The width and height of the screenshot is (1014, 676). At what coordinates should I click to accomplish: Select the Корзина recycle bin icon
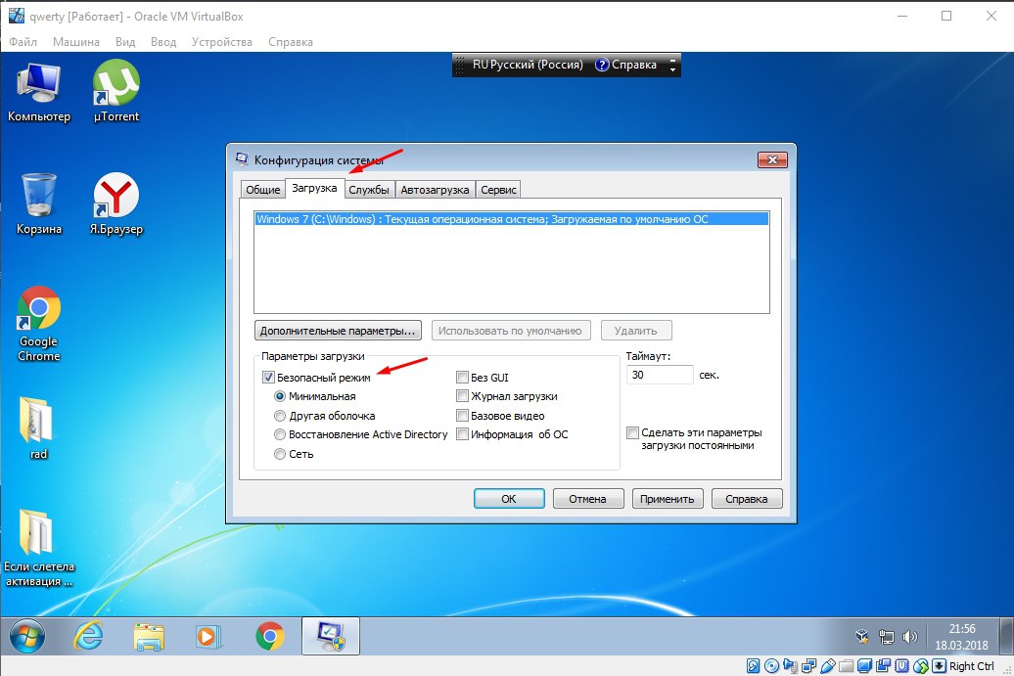[39, 203]
